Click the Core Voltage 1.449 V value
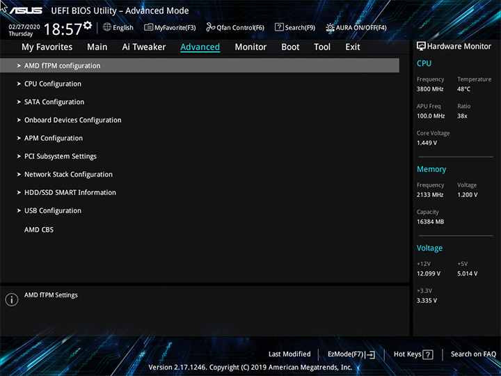The height and width of the screenshot is (376, 501). (x=427, y=143)
